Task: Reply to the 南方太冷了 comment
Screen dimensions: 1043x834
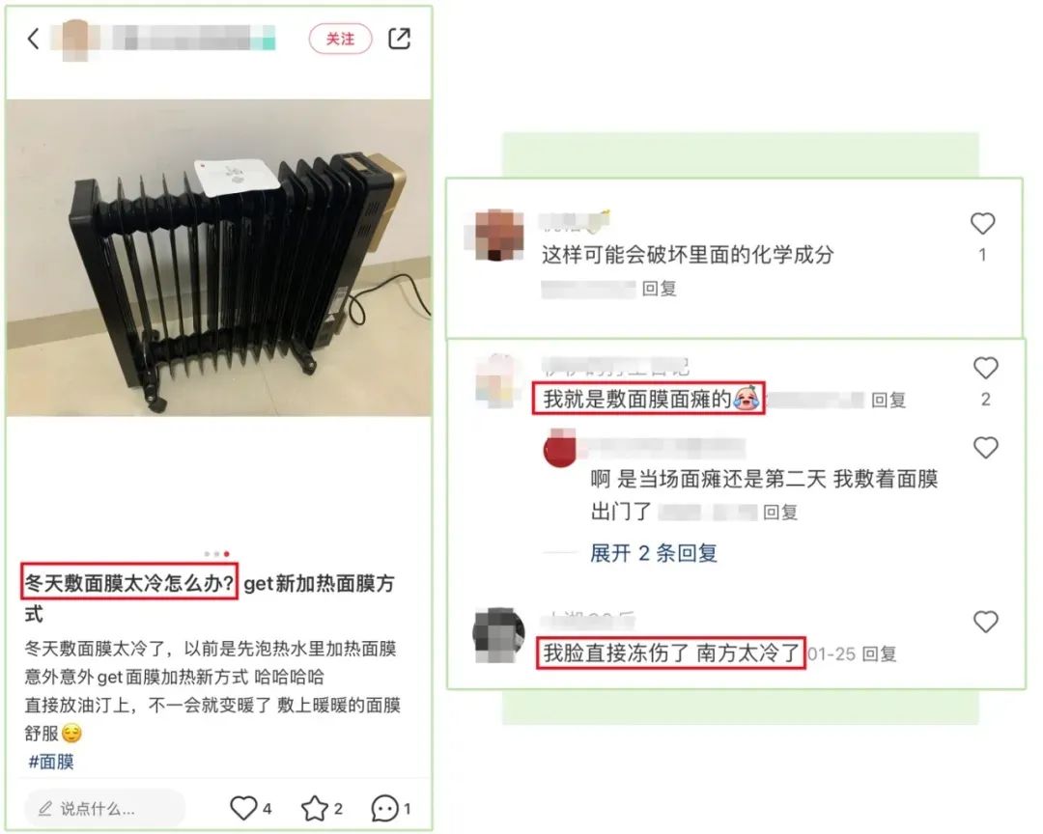Action: (880, 653)
